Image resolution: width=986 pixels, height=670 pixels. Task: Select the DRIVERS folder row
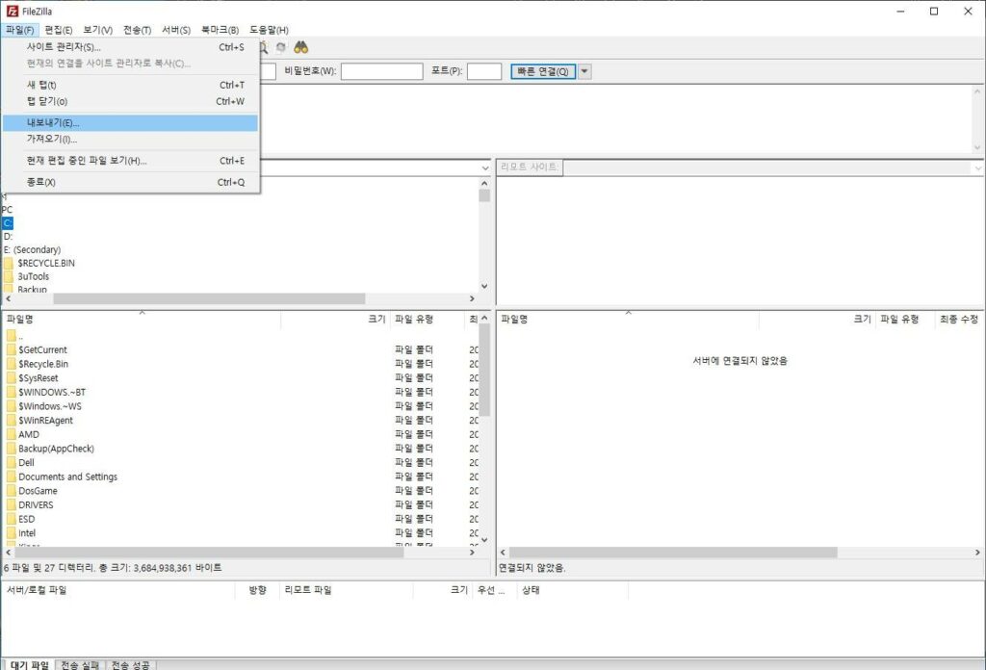pyautogui.click(x=240, y=505)
